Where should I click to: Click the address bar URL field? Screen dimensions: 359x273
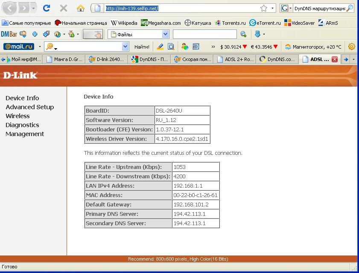pyautogui.click(x=182, y=9)
